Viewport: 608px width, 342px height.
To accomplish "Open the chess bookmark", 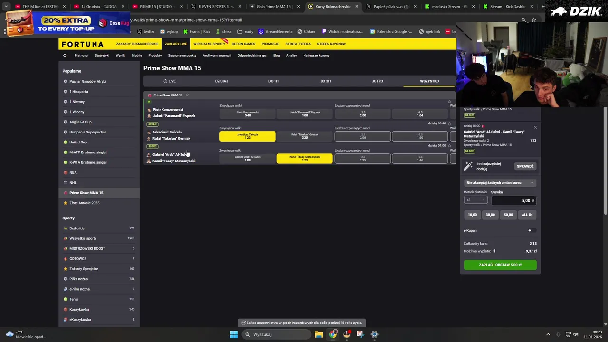I will point(223,32).
